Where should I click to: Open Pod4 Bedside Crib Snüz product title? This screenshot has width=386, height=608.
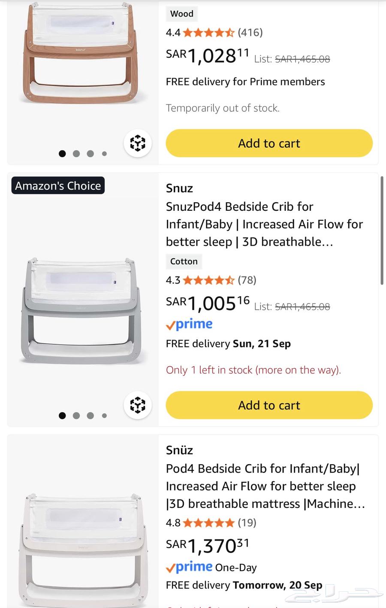tap(265, 486)
